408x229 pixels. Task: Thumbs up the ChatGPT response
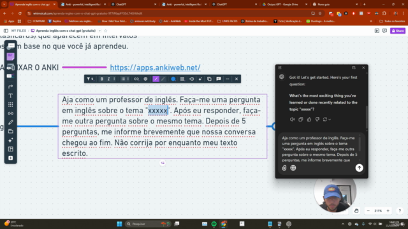click(309, 120)
